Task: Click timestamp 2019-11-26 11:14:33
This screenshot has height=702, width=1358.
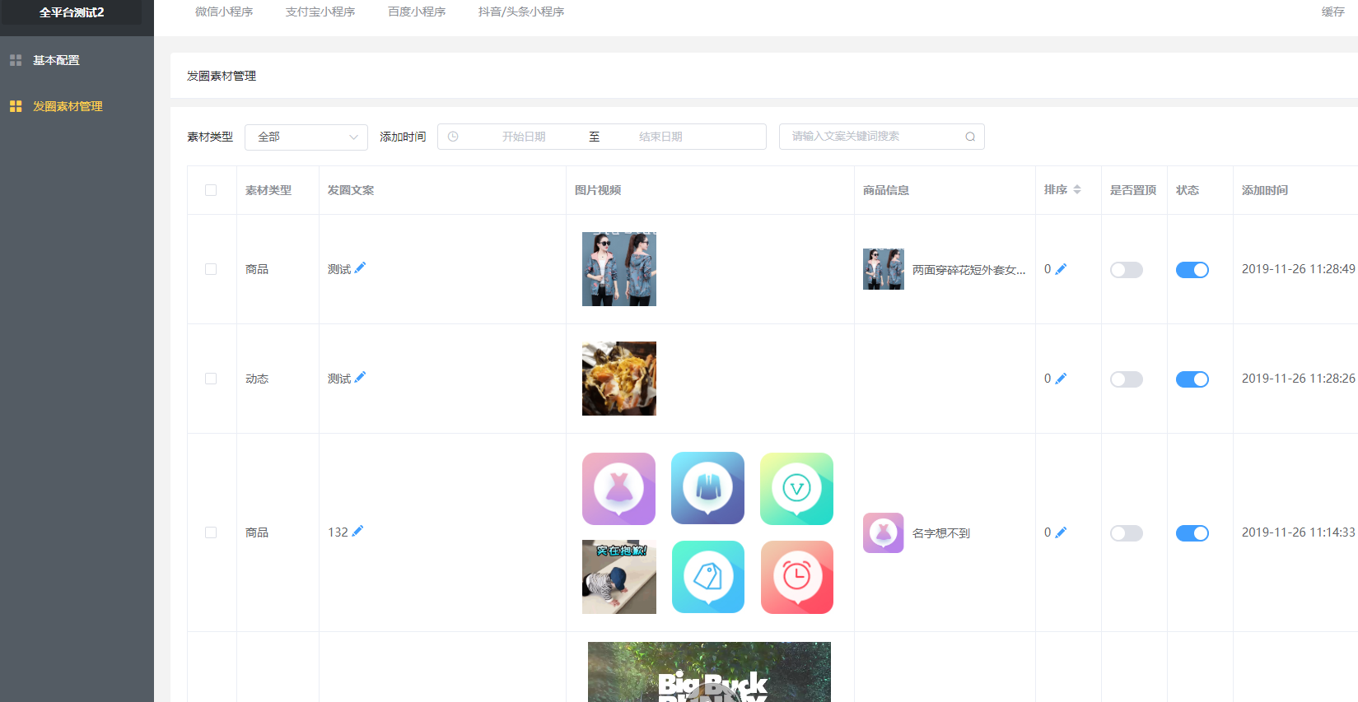Action: pos(1298,532)
